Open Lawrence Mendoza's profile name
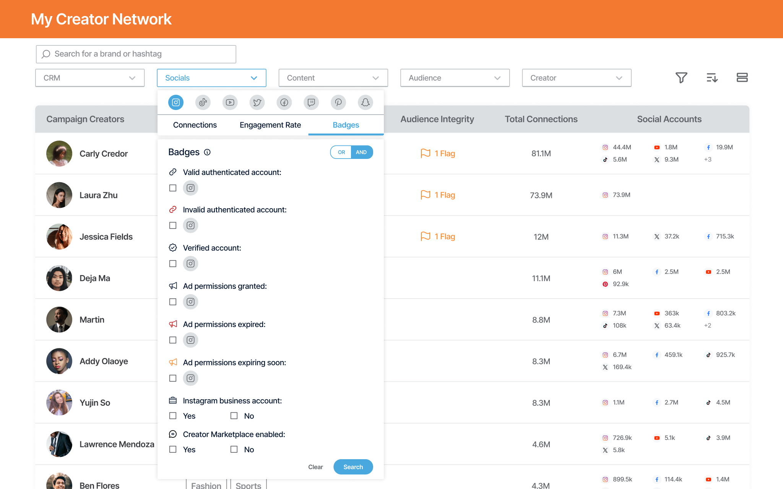This screenshot has height=489, width=783. click(x=117, y=444)
